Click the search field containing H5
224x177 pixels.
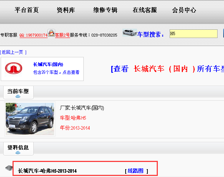pyautogui.click(x=194, y=34)
